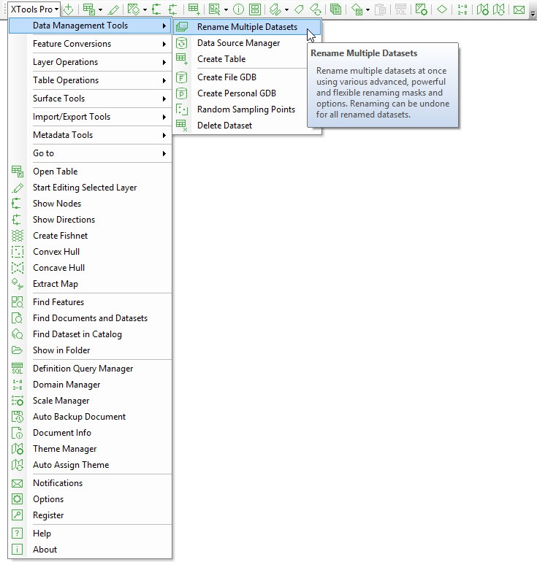The width and height of the screenshot is (537, 562).
Task: Click the stacked pages toolbar icon
Action: [336, 9]
